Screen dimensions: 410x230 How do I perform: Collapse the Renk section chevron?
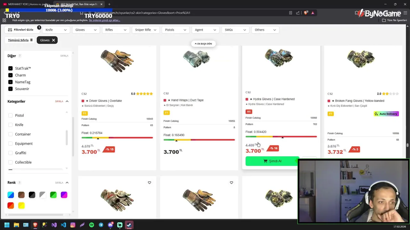click(x=67, y=183)
